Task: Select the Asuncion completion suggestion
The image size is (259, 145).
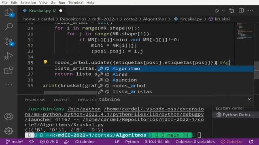Action: coord(175,80)
